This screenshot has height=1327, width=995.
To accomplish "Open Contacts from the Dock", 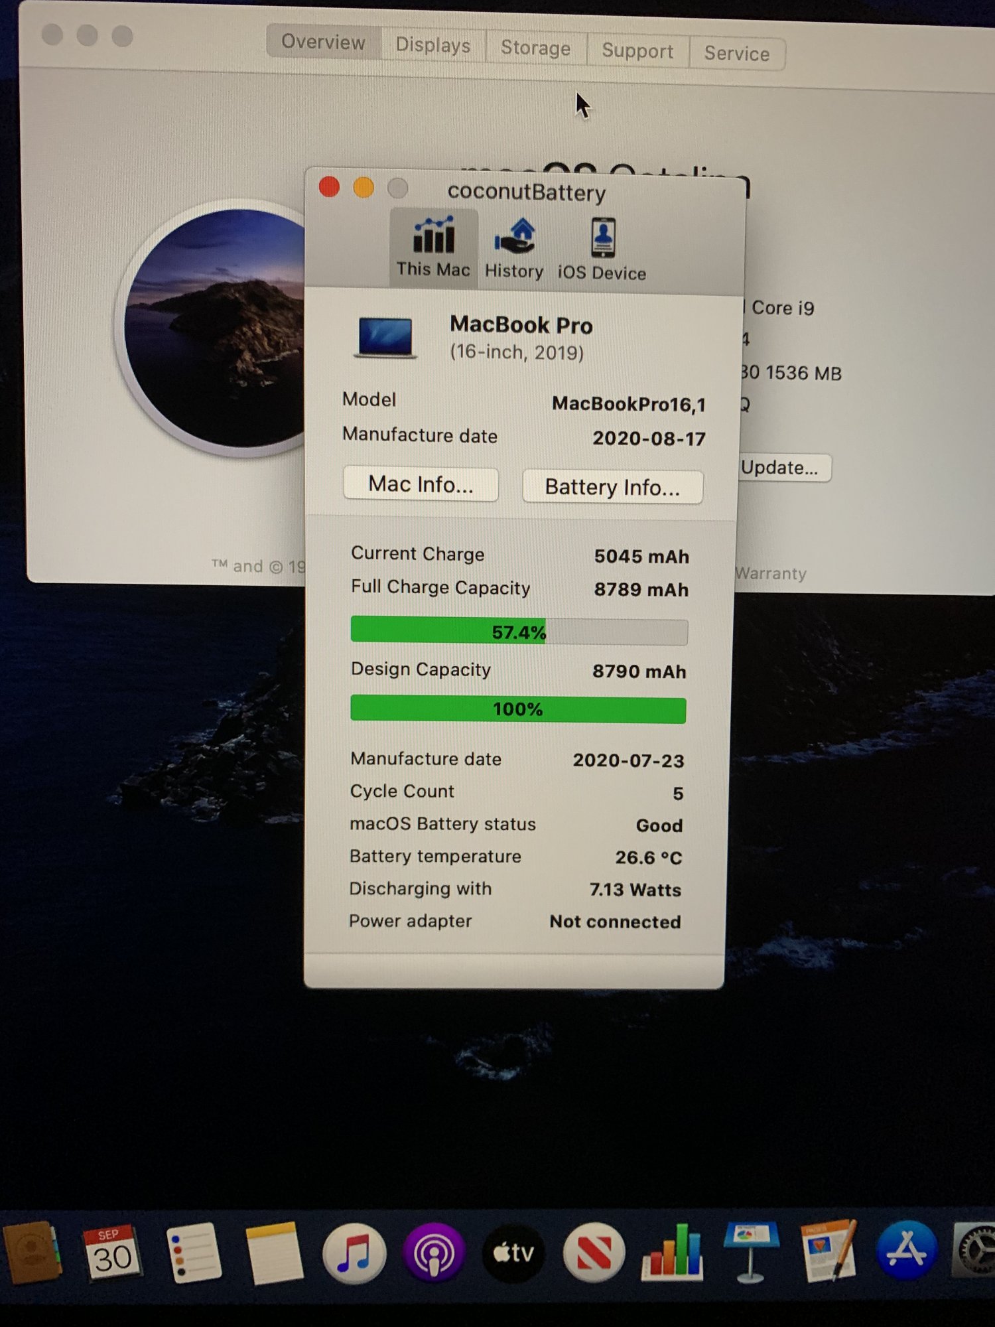I will pyautogui.click(x=32, y=1253).
